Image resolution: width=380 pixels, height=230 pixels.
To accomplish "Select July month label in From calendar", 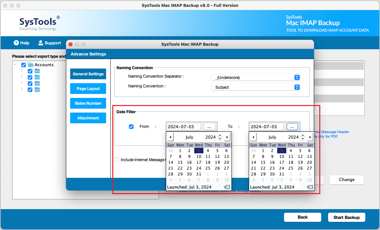I will [189, 137].
